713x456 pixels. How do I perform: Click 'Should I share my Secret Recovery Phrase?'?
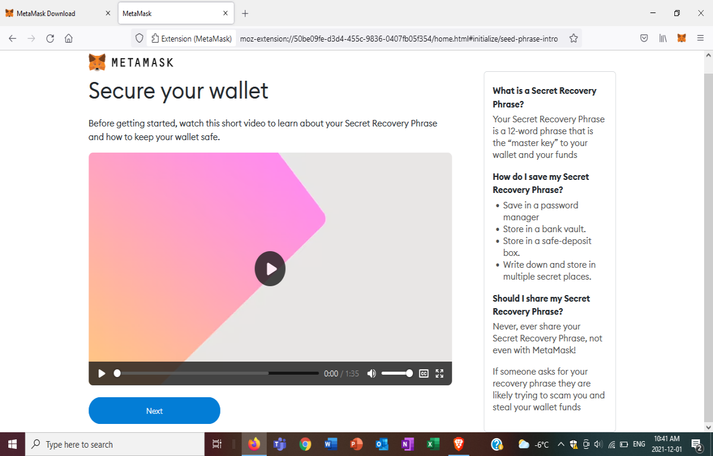click(541, 305)
